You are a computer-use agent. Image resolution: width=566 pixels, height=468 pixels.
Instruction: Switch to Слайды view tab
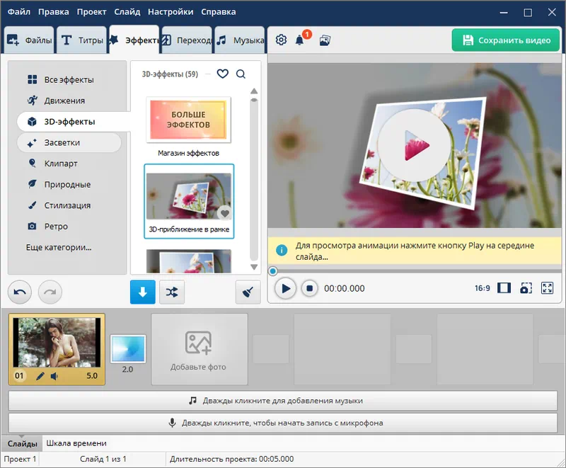click(22, 443)
